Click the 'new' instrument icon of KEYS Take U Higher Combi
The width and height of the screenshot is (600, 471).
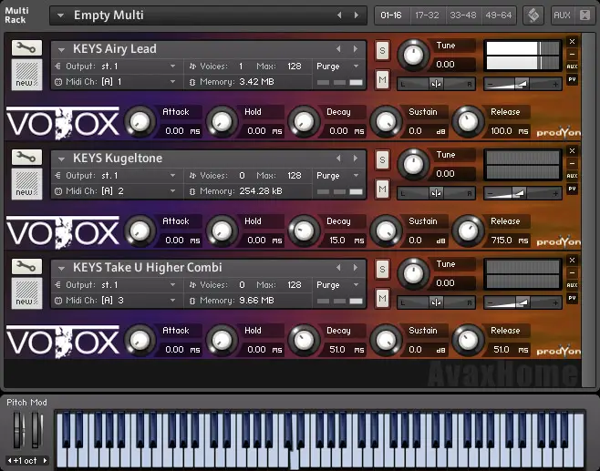(26, 293)
